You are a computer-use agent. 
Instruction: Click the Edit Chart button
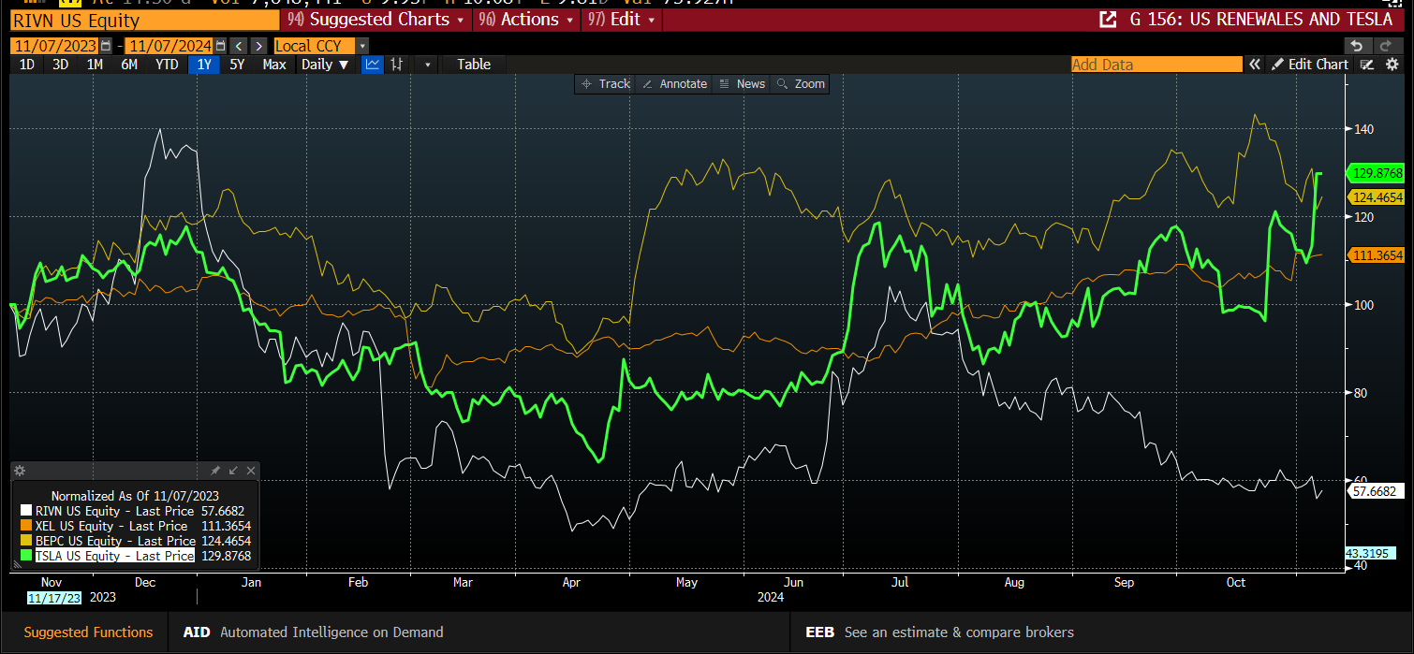click(1309, 65)
